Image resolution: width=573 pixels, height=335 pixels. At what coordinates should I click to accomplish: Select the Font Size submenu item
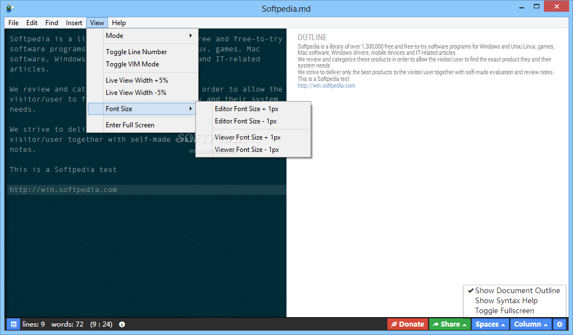point(143,109)
